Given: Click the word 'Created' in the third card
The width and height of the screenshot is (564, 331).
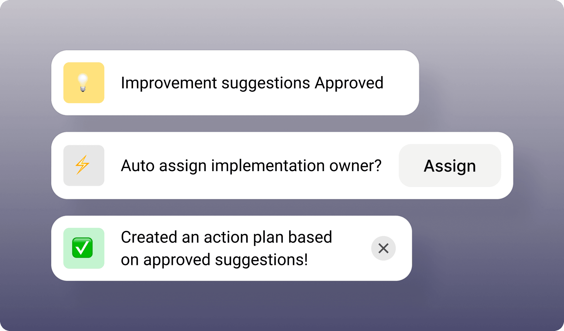Looking at the screenshot, I should (149, 237).
